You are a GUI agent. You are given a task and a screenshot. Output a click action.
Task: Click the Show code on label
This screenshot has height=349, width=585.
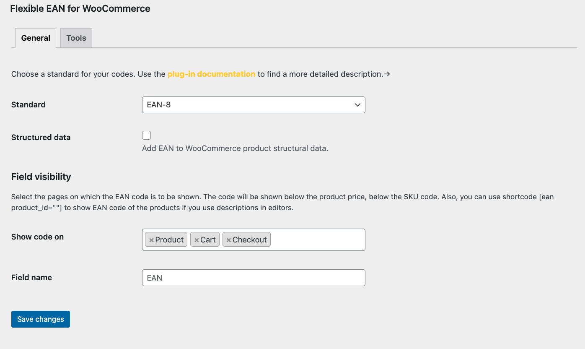37,237
